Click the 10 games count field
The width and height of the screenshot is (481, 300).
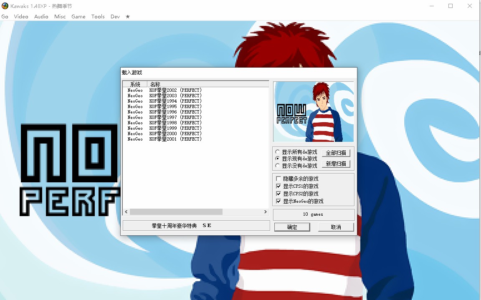314,214
